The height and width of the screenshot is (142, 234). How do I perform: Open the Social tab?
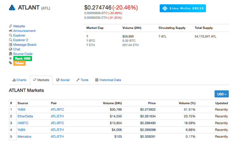(63, 80)
